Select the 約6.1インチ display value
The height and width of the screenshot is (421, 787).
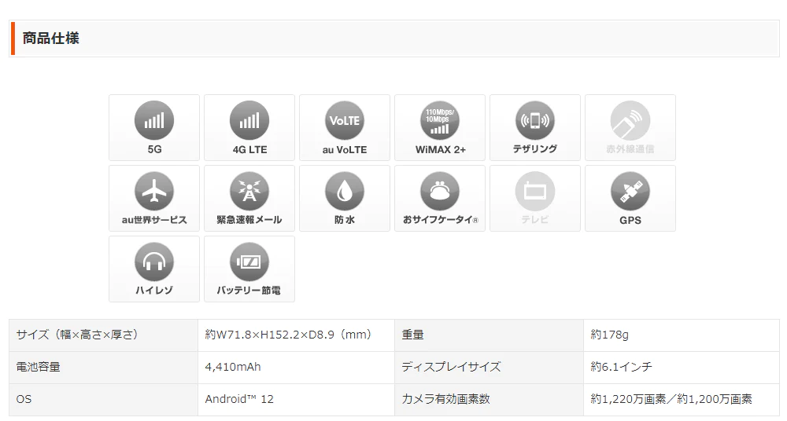click(622, 367)
